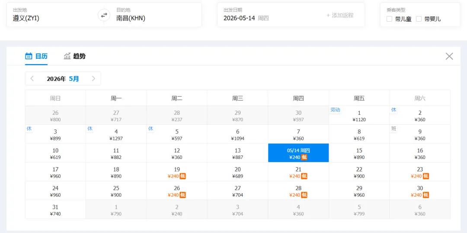Close the fare calendar panel
Viewport: 467px width, 233px height.
(x=449, y=56)
